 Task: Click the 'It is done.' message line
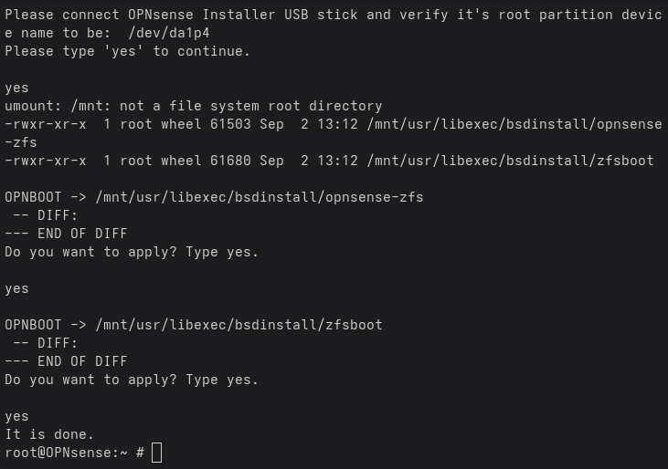point(49,434)
